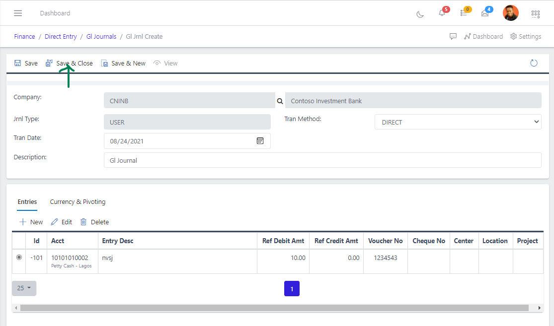Viewport: 554px width, 326px height.
Task: Click the company search magnifier icon
Action: point(280,101)
